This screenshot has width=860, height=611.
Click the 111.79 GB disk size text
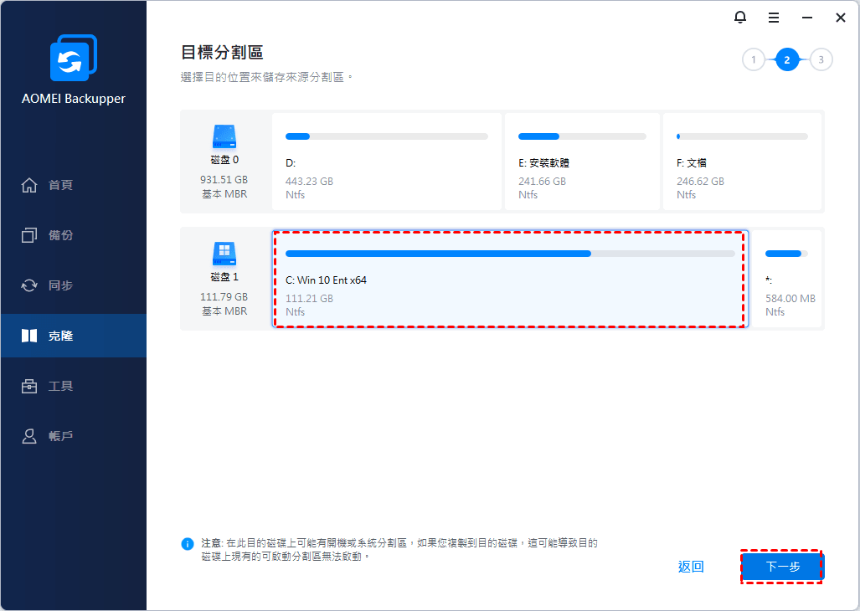coord(224,297)
